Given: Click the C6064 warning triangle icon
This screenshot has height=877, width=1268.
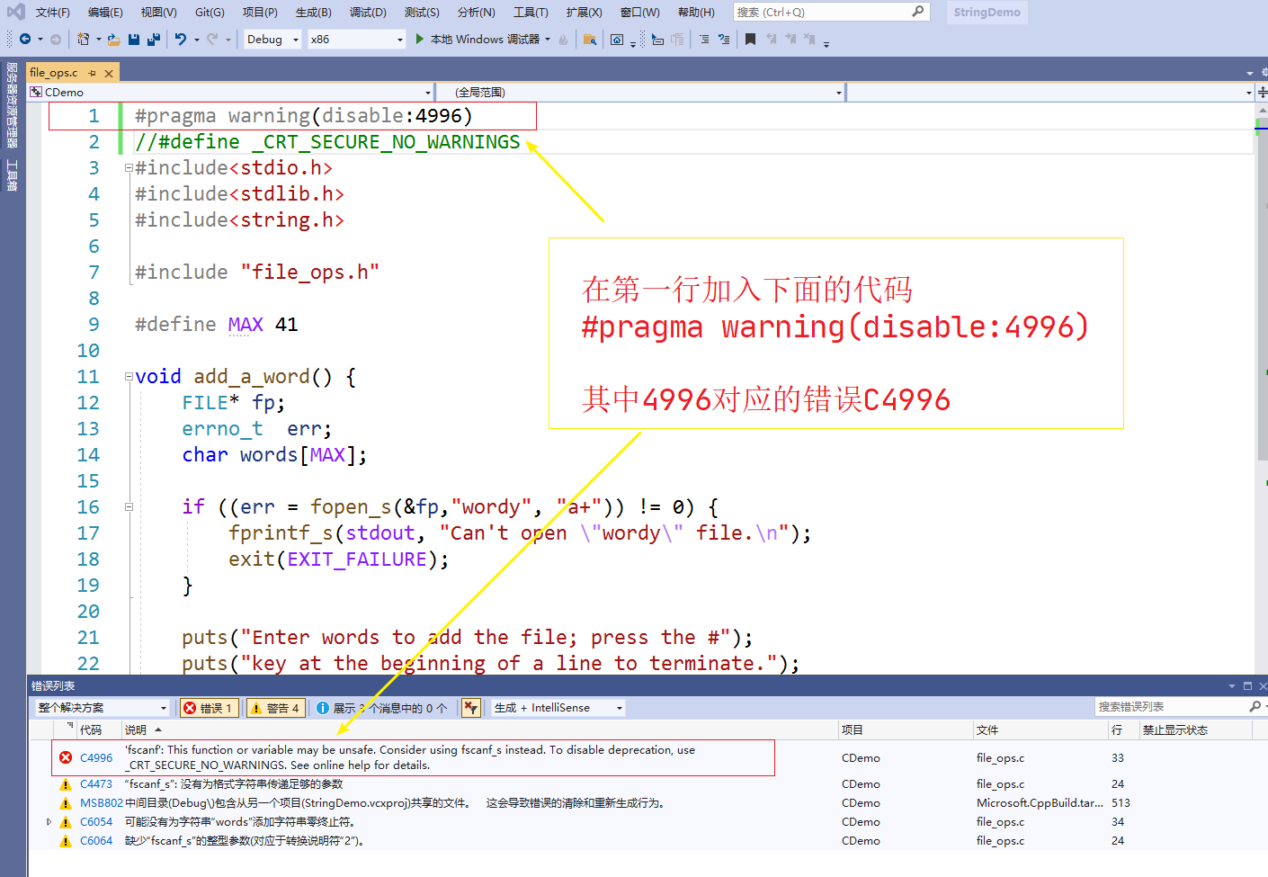Looking at the screenshot, I should point(66,841).
